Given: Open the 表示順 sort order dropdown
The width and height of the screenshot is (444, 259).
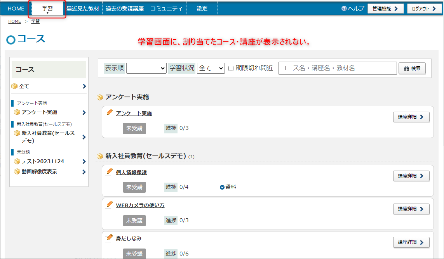Looking at the screenshot, I should (146, 68).
